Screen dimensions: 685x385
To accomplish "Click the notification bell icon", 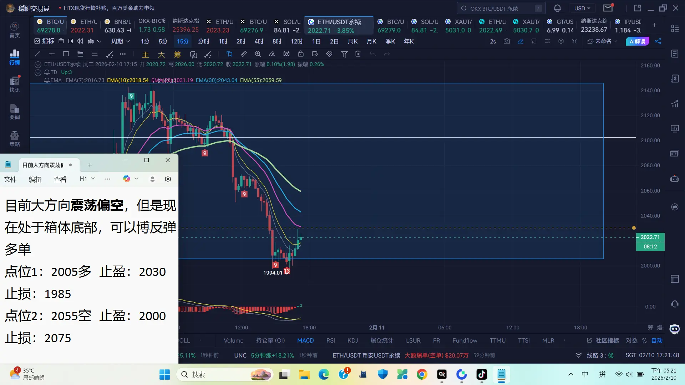I will pyautogui.click(x=557, y=8).
